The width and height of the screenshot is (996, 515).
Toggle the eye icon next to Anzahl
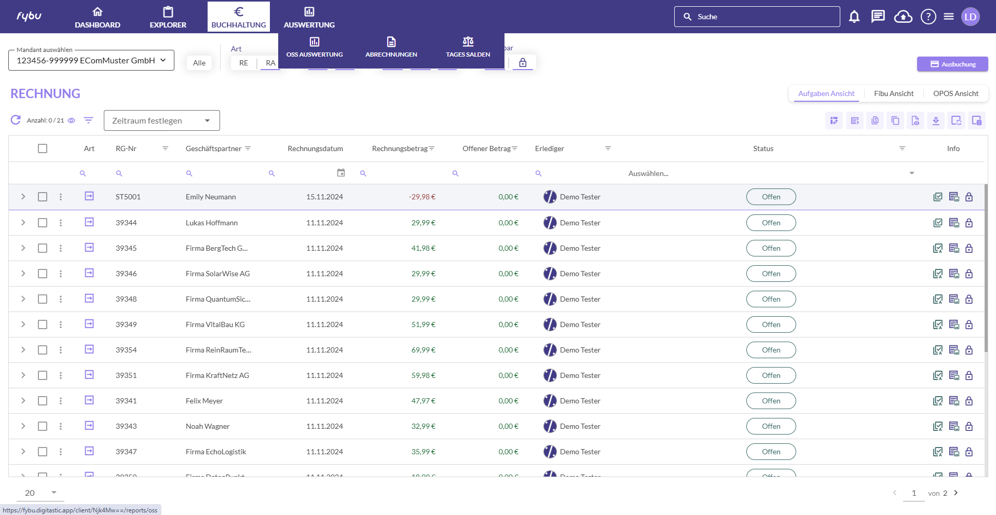point(72,120)
